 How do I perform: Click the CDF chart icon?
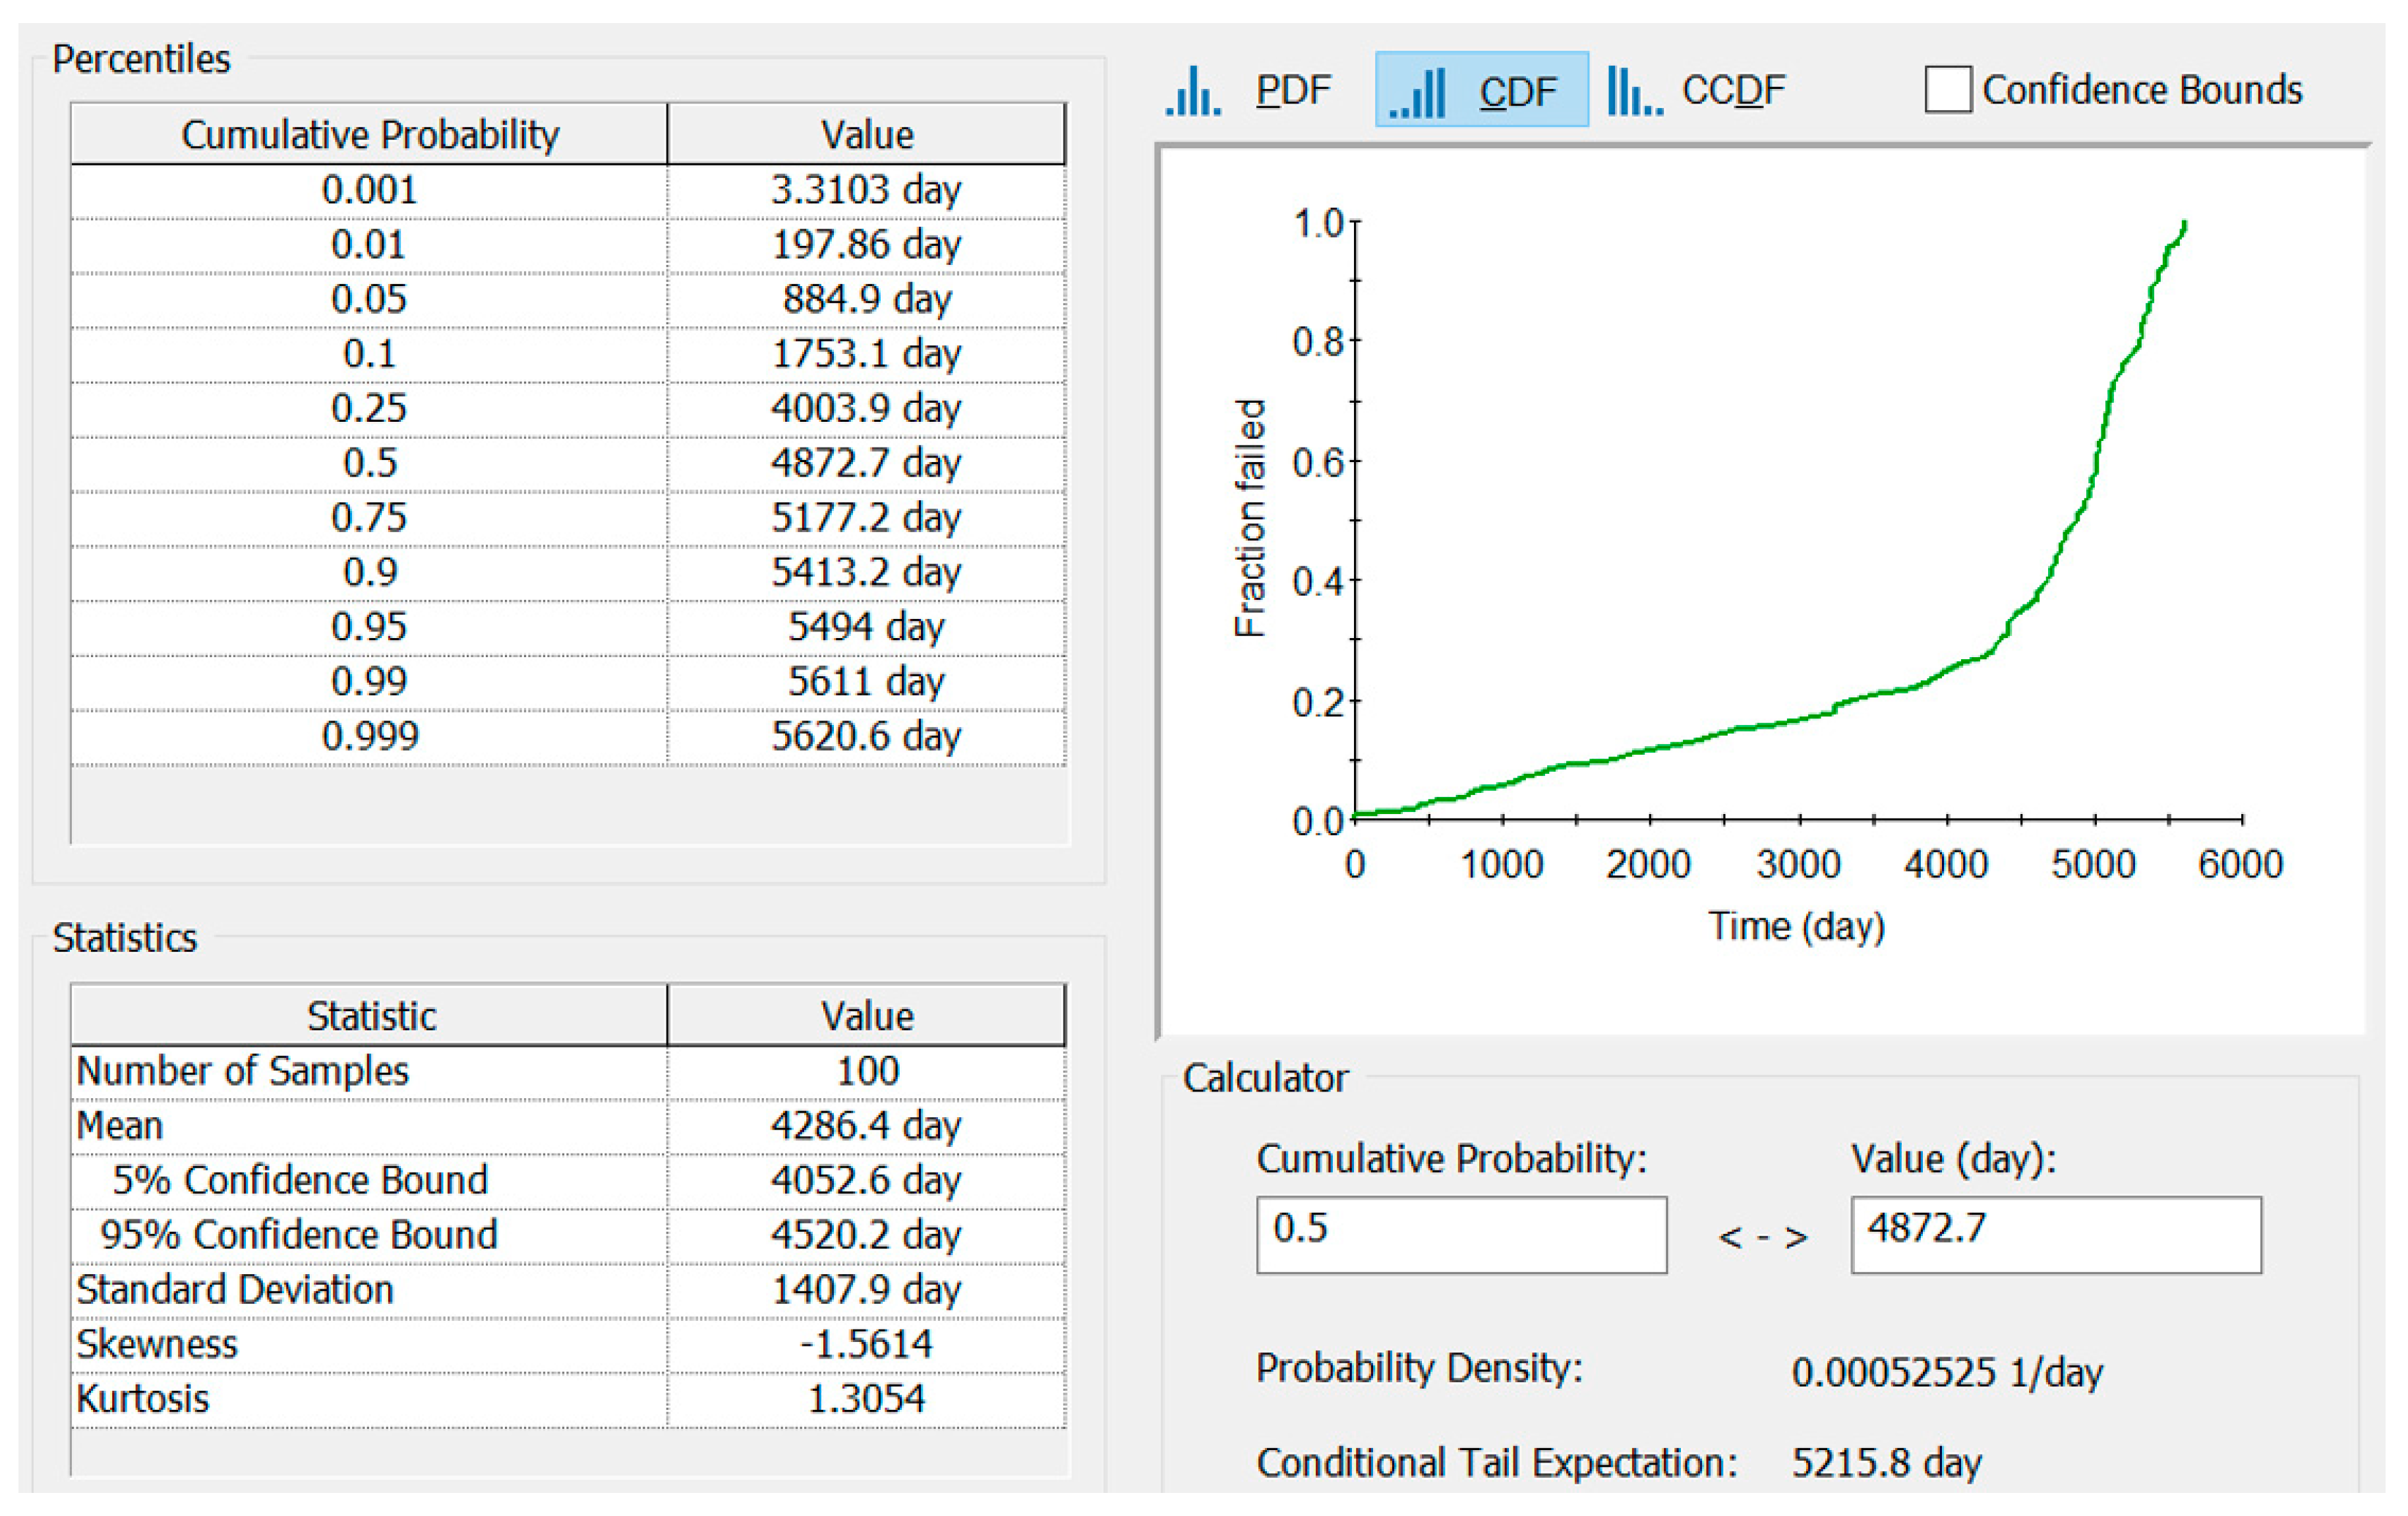coord(1418,92)
